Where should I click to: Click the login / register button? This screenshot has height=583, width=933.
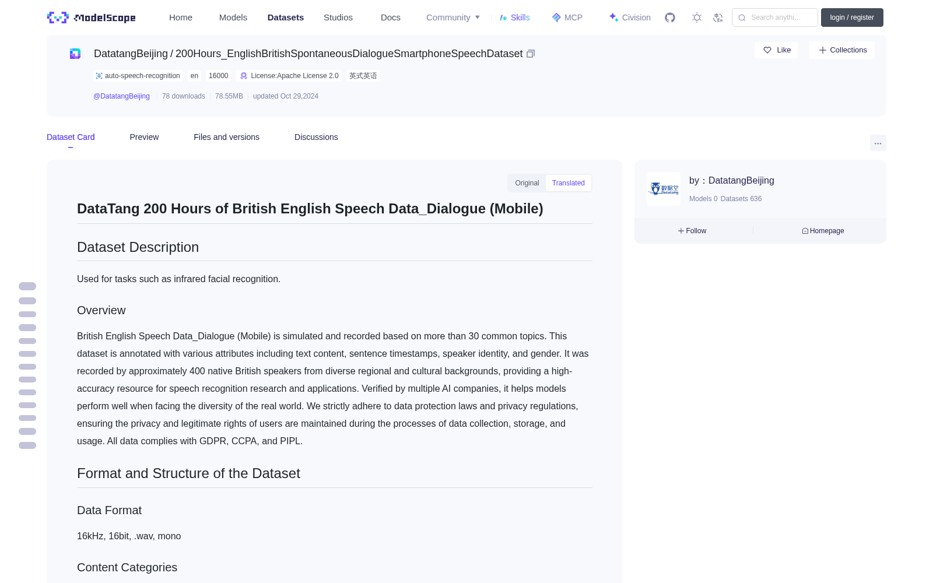(x=852, y=17)
